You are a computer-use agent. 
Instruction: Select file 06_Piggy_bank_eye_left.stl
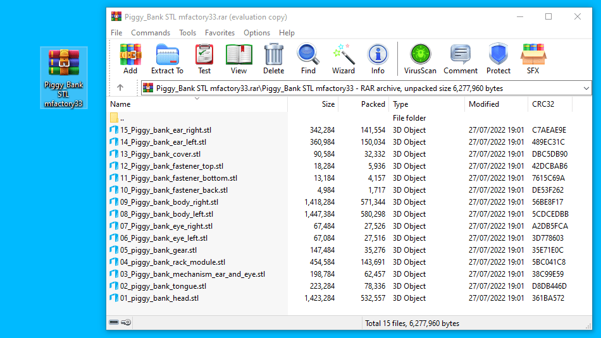click(x=164, y=238)
